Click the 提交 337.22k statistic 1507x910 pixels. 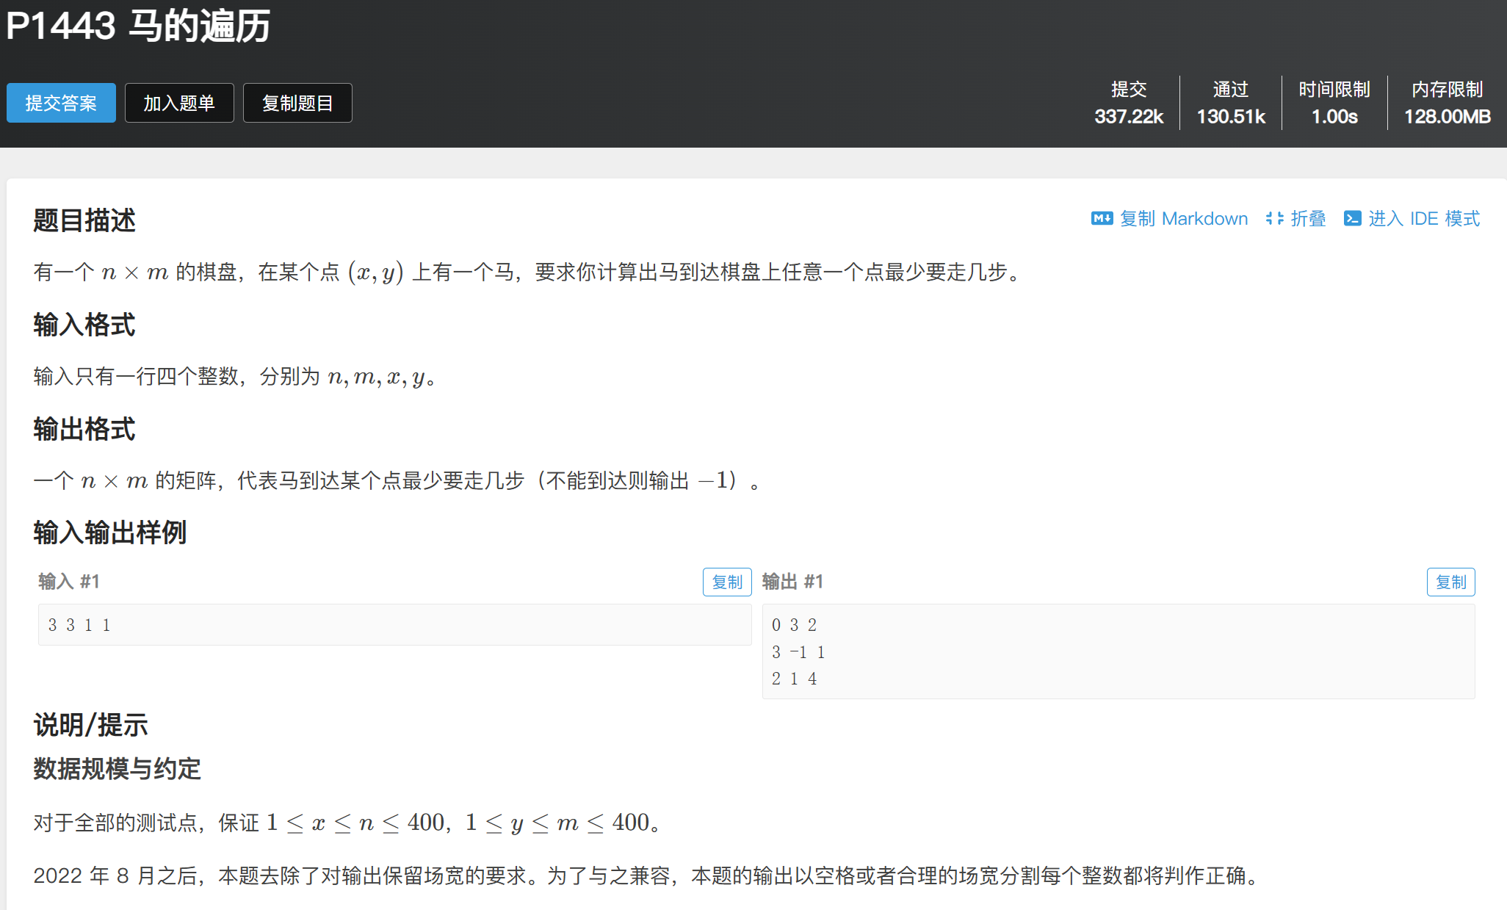tap(1129, 103)
